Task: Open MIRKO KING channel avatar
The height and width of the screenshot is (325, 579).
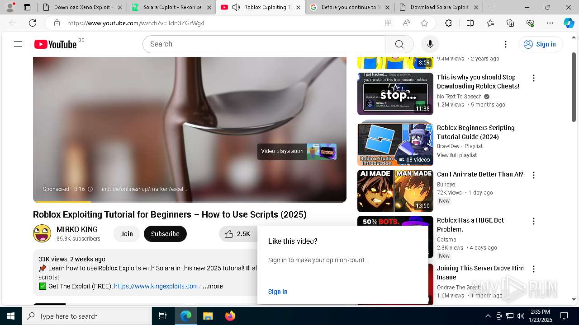Action: [x=42, y=233]
